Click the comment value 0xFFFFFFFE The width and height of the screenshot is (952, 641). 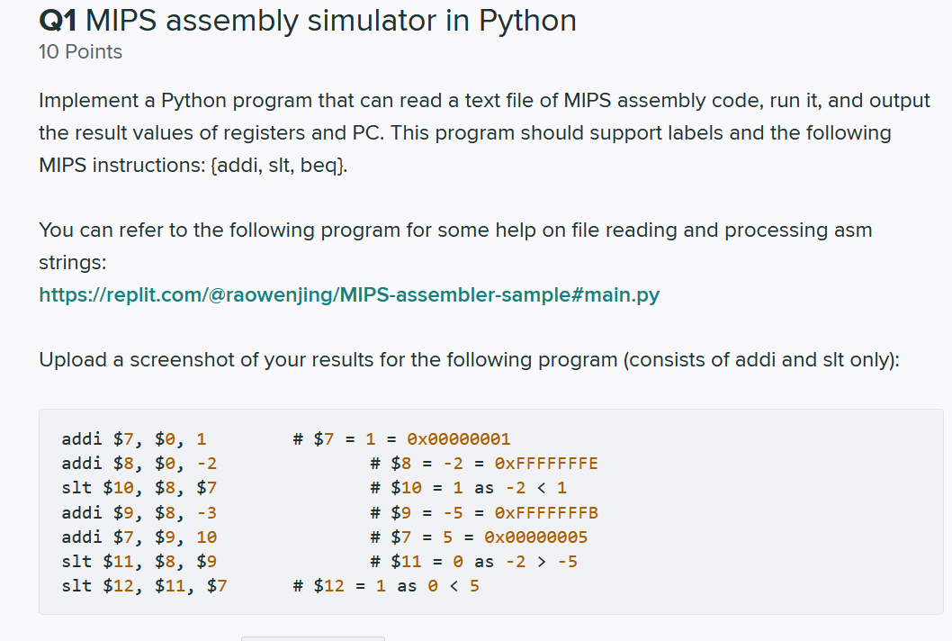click(x=546, y=464)
